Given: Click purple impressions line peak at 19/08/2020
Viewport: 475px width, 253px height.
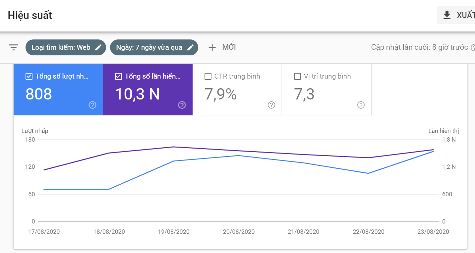Looking at the screenshot, I should click(x=174, y=147).
